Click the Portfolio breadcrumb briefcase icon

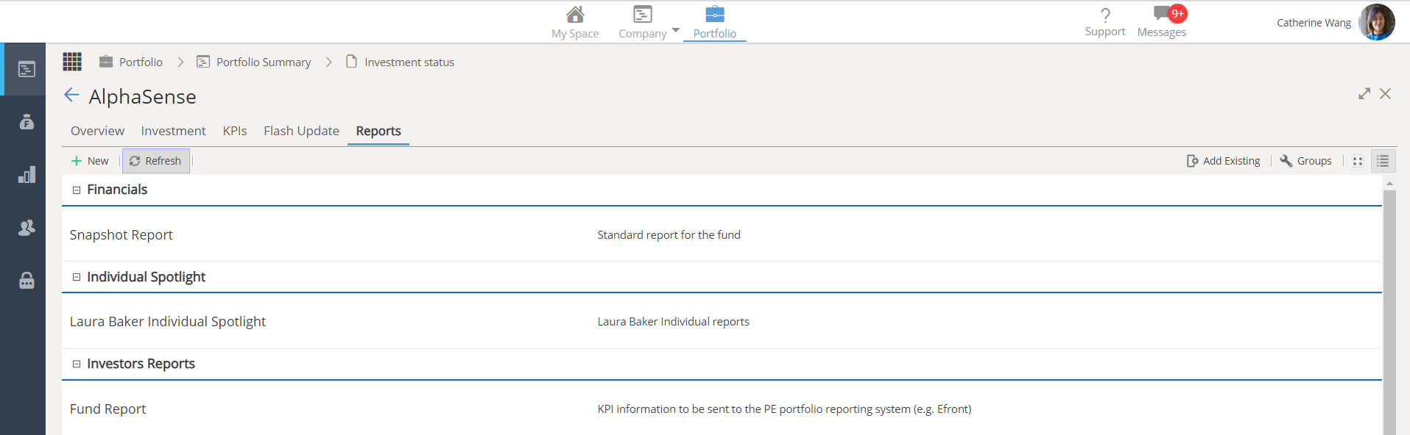[x=106, y=62]
